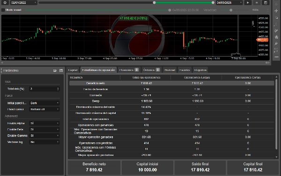
Task: Open more tools ellipsis menu
Action: click(276, 57)
